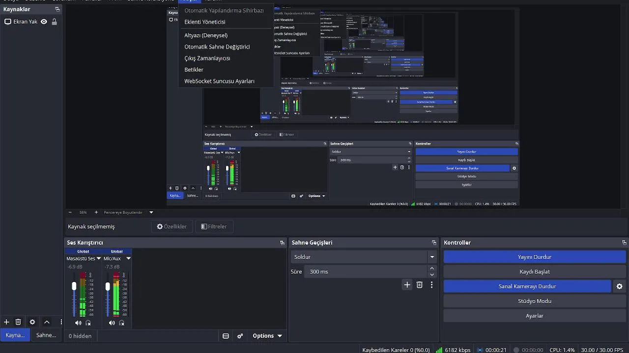Viewport: 629px width, 353px height.
Task: Open the Mic/Aux channel dropdown arrow
Action: coord(128,258)
